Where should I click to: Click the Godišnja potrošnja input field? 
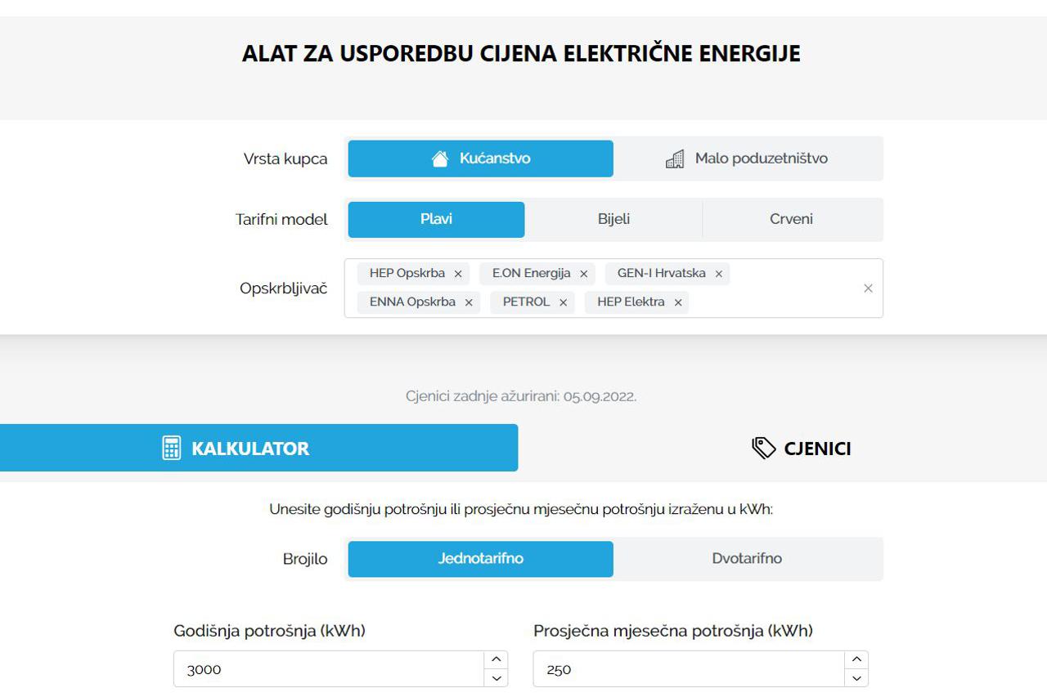point(327,669)
